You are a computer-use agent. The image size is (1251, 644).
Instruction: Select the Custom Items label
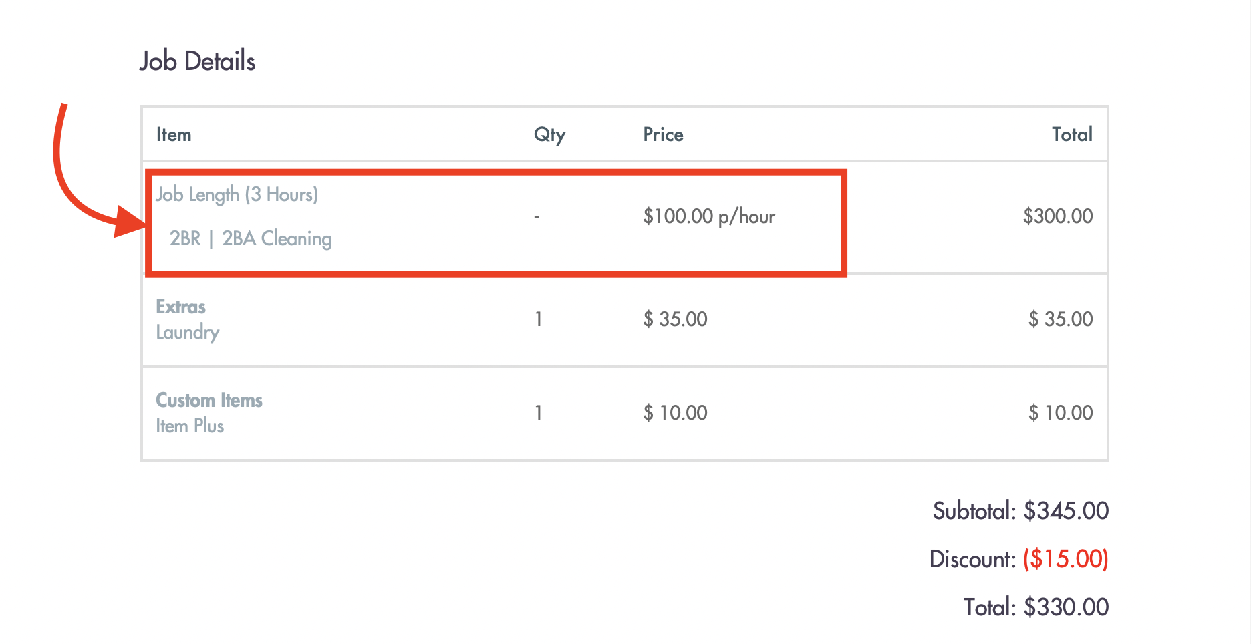pos(209,400)
